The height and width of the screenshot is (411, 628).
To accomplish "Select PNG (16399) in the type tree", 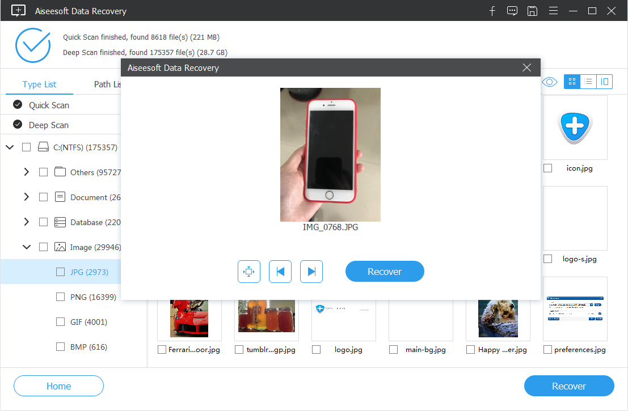I will point(93,297).
